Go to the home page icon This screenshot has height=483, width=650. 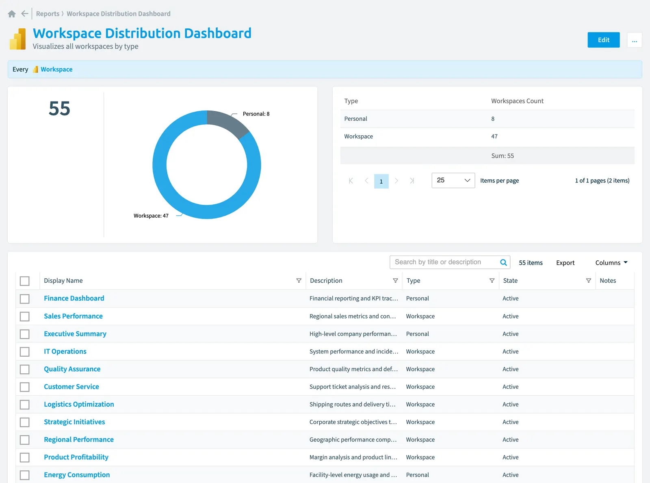(12, 14)
